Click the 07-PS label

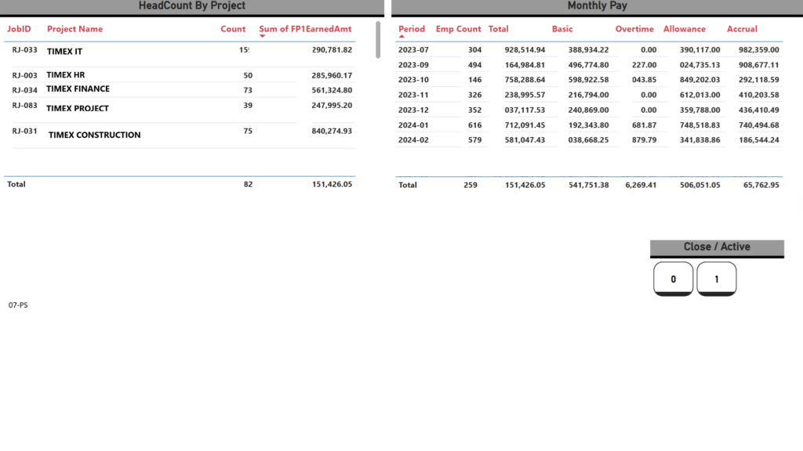[18, 305]
